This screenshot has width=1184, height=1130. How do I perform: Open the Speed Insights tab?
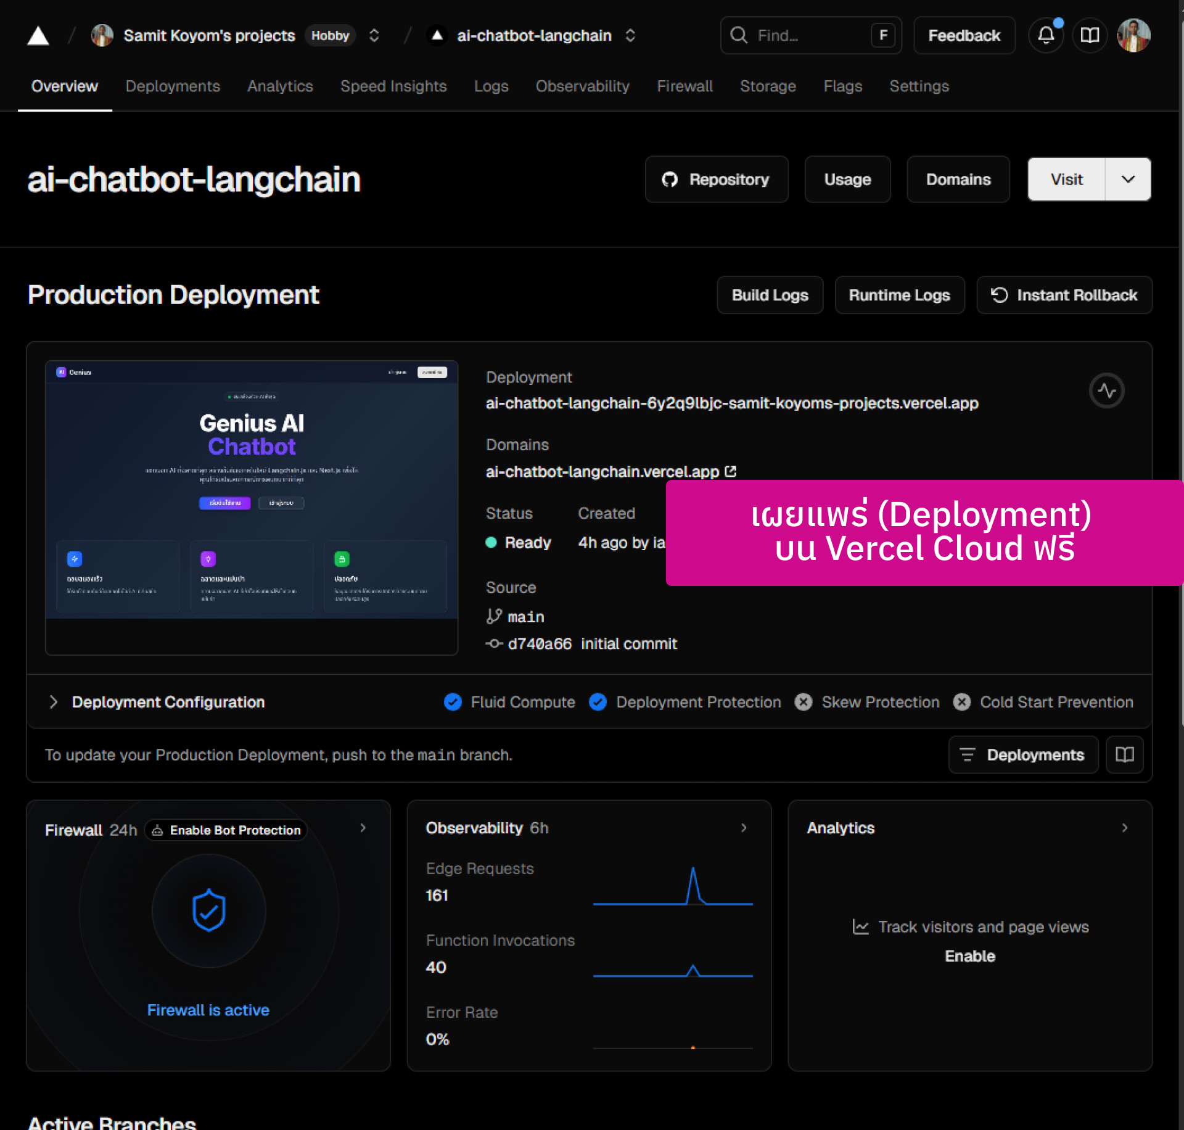pos(393,86)
